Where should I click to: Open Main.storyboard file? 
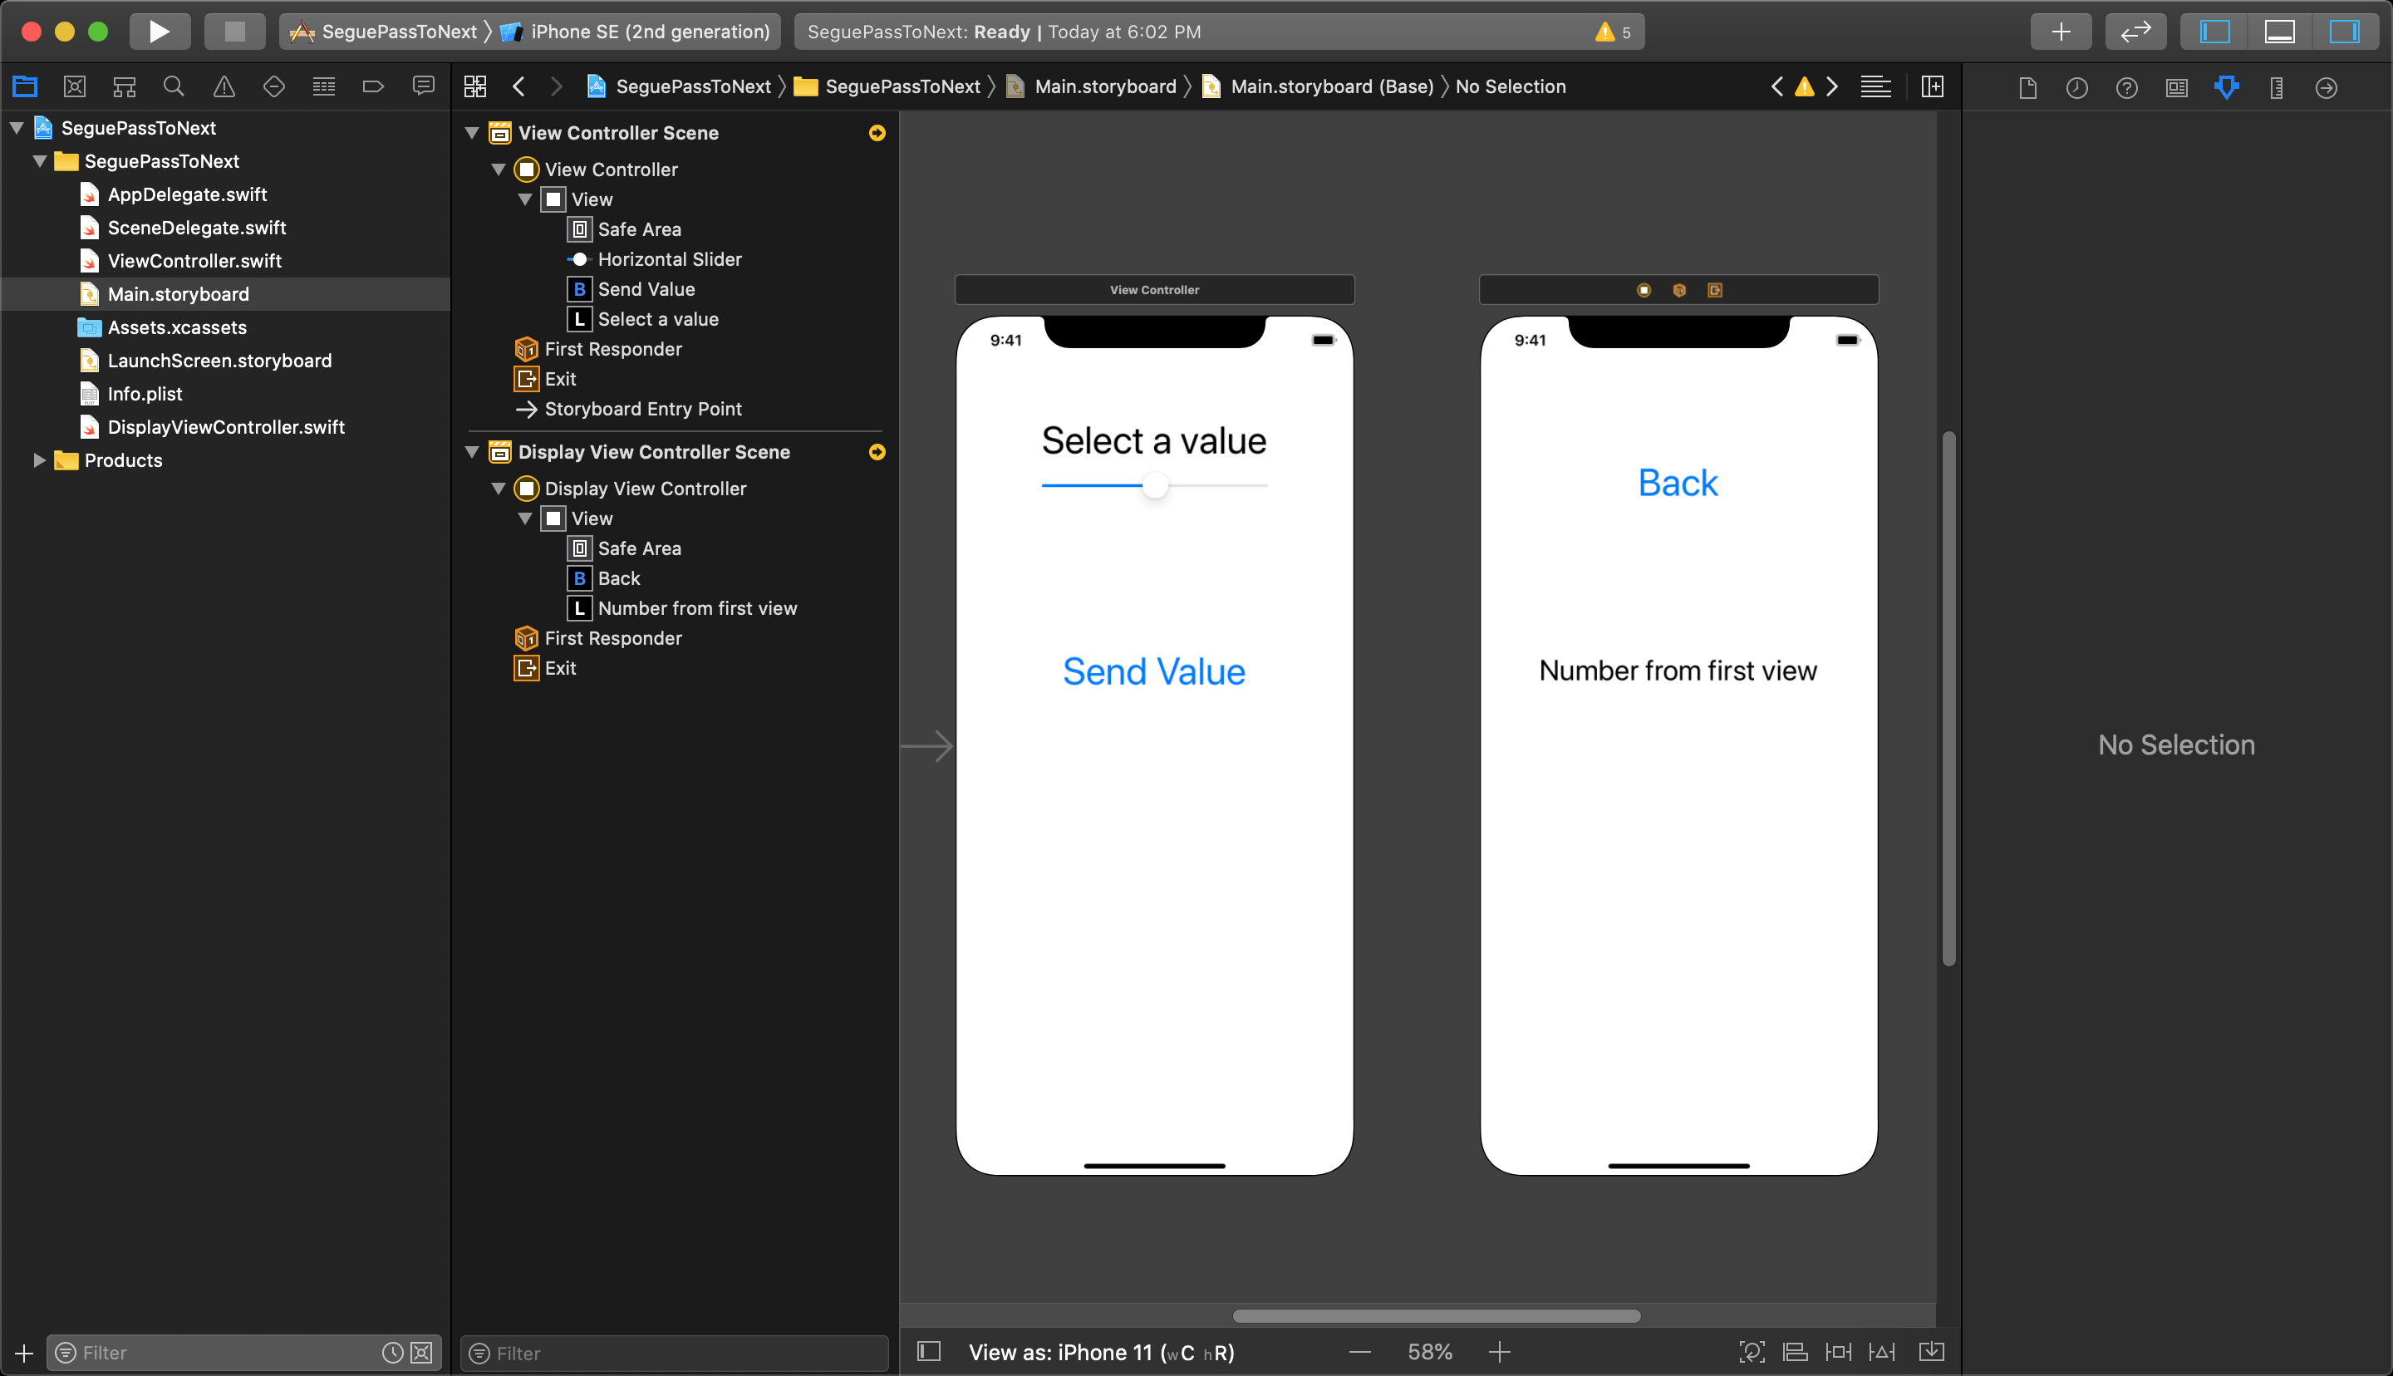tap(178, 292)
